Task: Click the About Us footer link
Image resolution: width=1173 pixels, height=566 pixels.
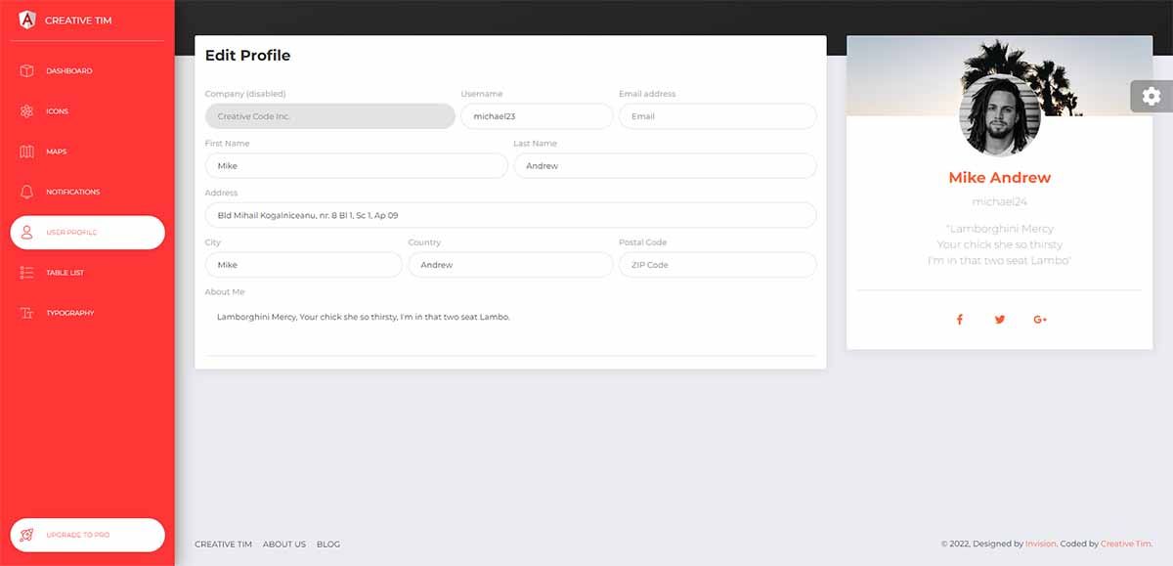Action: 284,544
